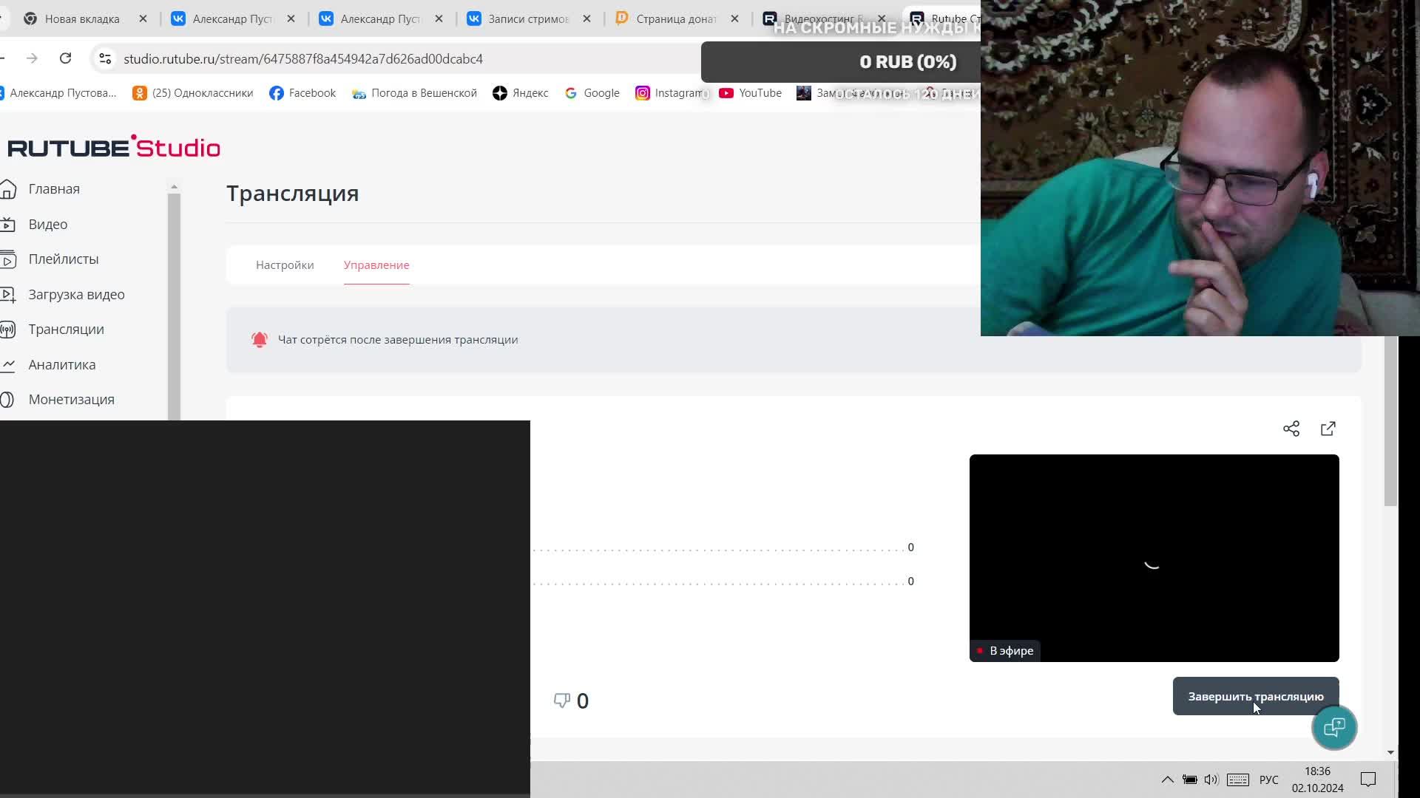Open the support chat bubble icon
This screenshot has height=798, width=1420.
point(1333,727)
